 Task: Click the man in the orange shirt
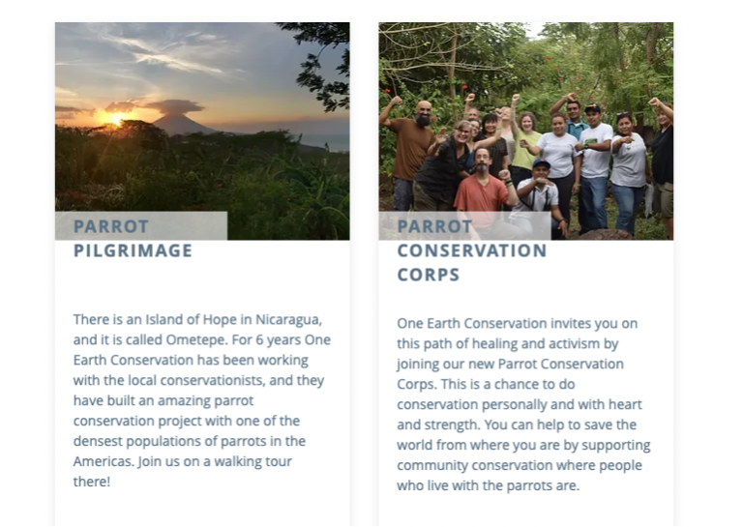[481, 189]
